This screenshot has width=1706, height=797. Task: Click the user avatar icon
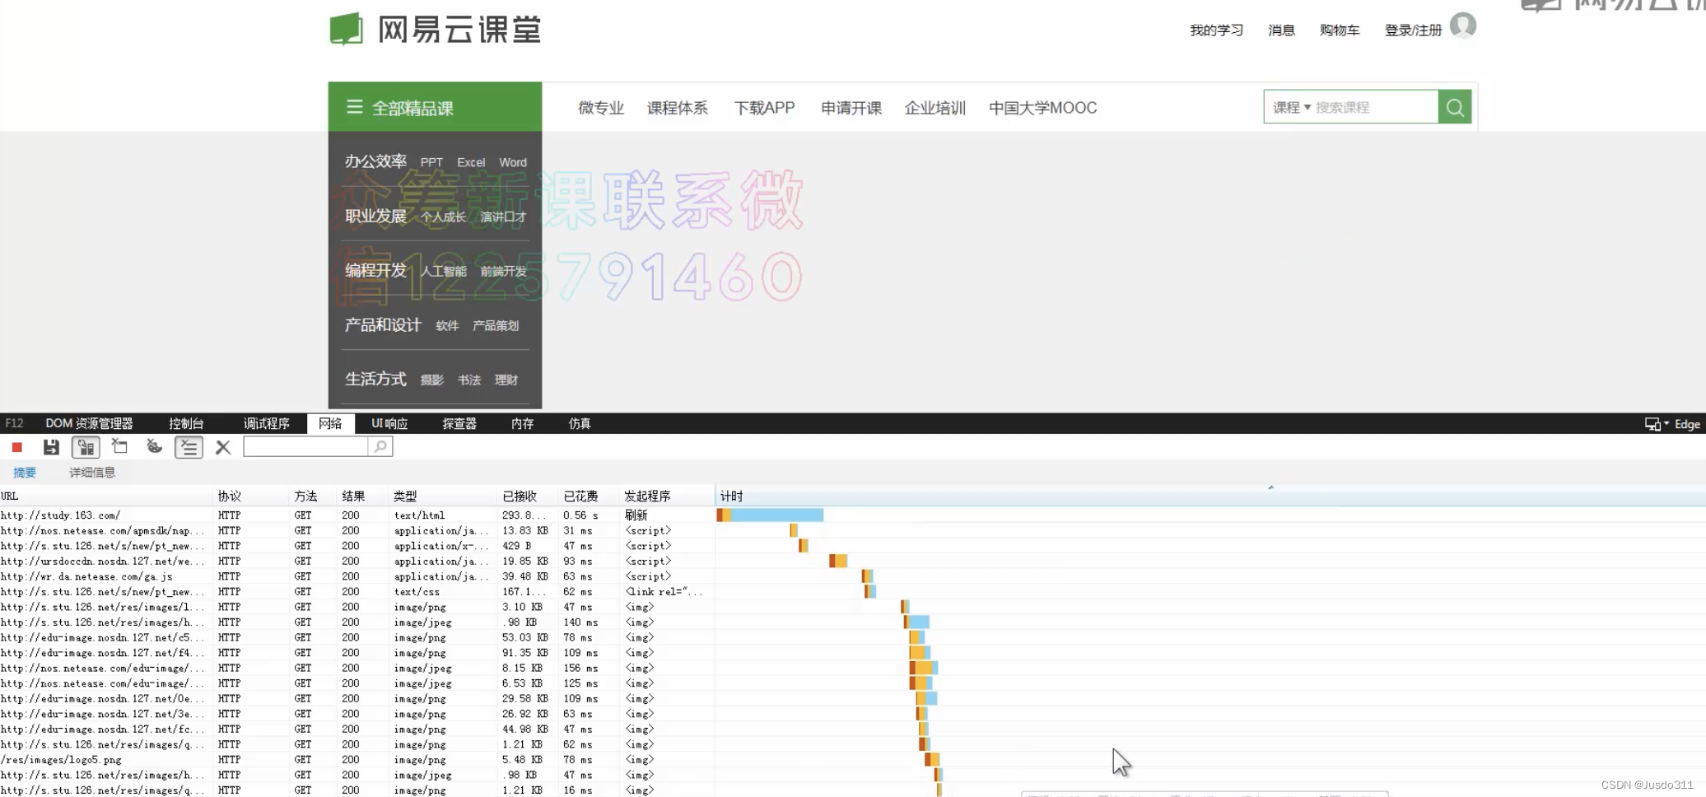coord(1463,26)
